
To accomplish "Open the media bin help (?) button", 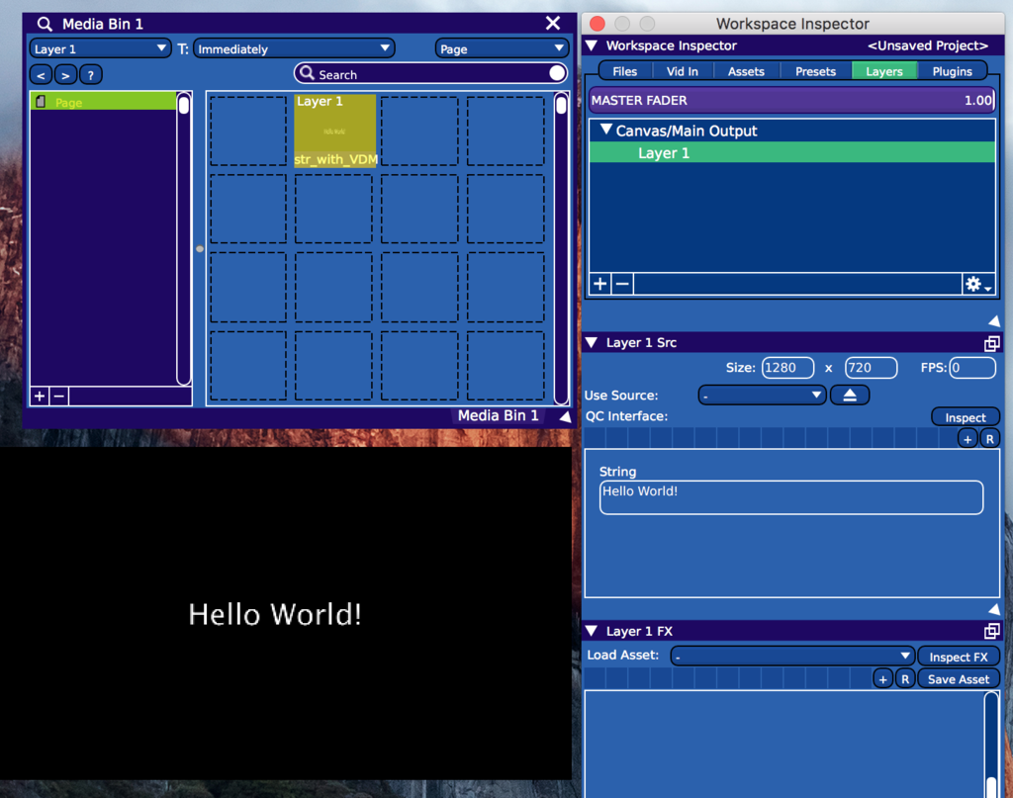I will (90, 75).
